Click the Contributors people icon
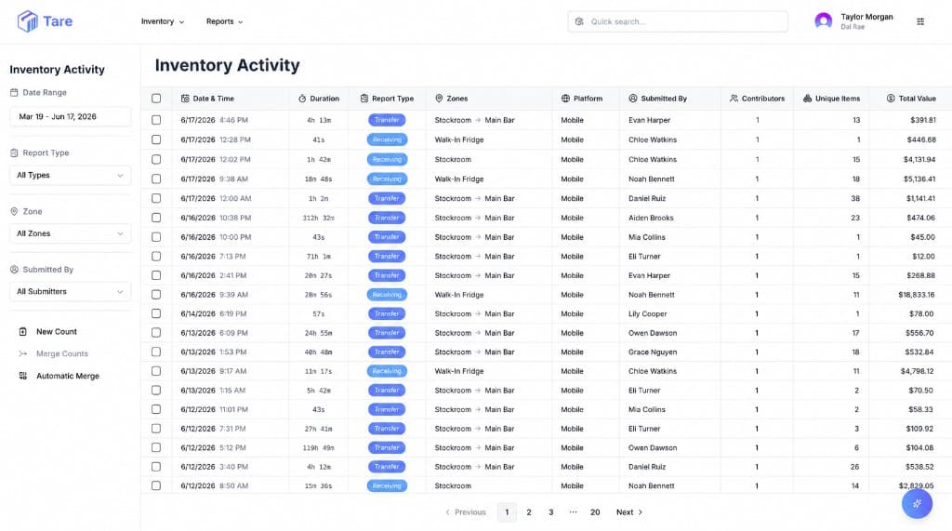Image resolution: width=952 pixels, height=531 pixels. pyautogui.click(x=734, y=99)
